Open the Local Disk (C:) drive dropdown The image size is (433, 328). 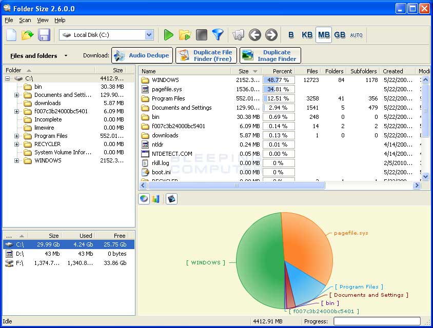pos(149,35)
